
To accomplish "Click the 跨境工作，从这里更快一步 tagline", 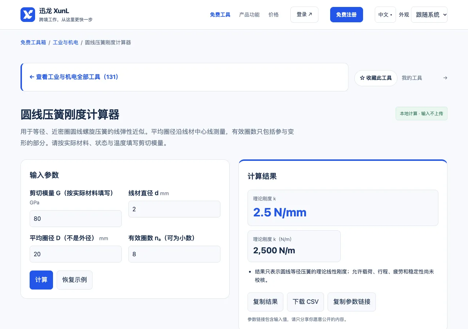I will coord(66,20).
